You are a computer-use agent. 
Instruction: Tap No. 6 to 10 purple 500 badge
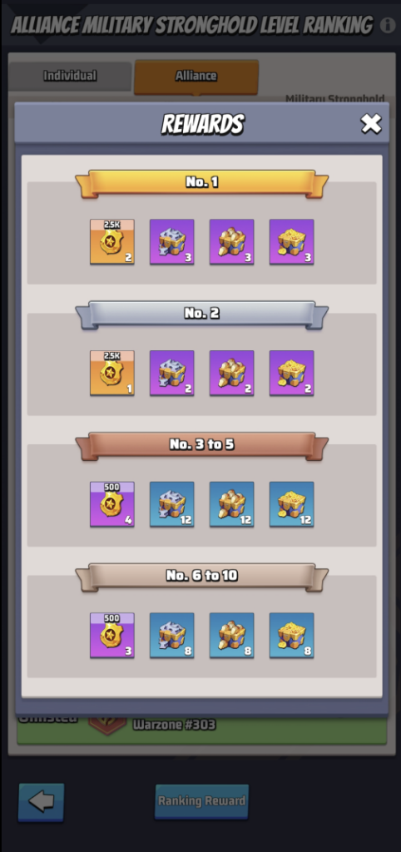pyautogui.click(x=112, y=635)
